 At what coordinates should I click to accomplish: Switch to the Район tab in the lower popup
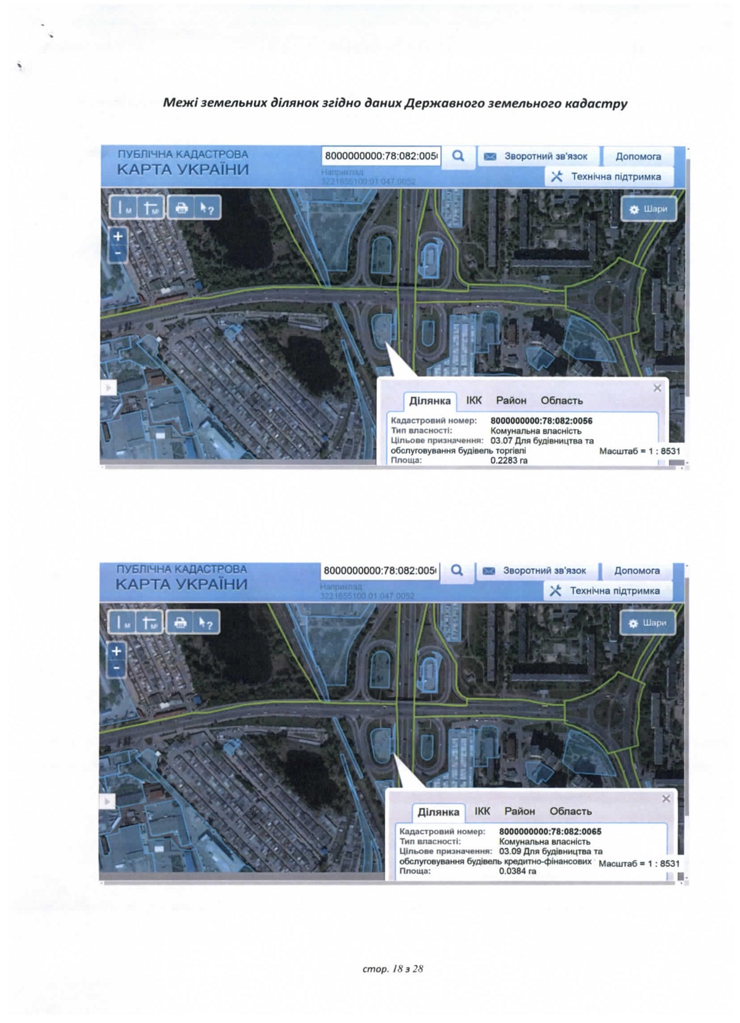(519, 811)
